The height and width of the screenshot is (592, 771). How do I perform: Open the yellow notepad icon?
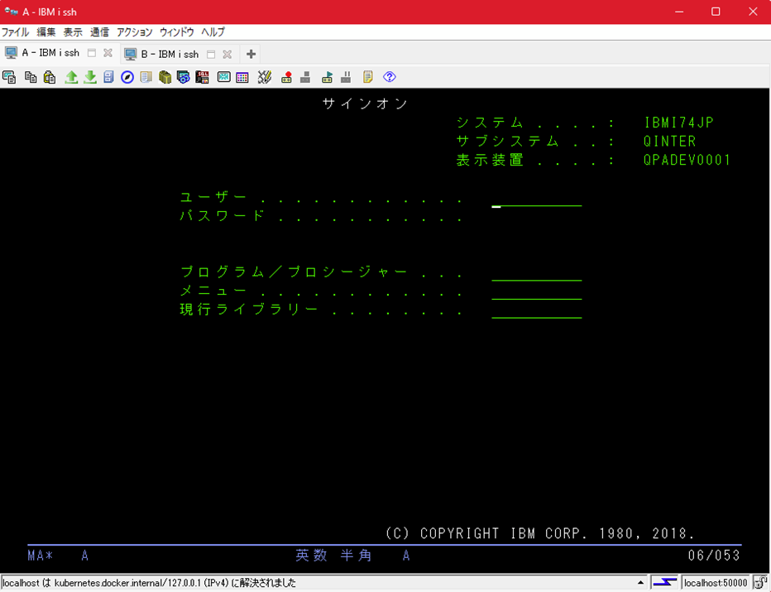point(367,77)
